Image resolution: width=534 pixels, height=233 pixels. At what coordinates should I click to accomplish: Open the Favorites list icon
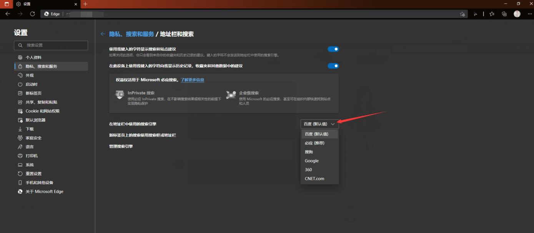pos(492,14)
